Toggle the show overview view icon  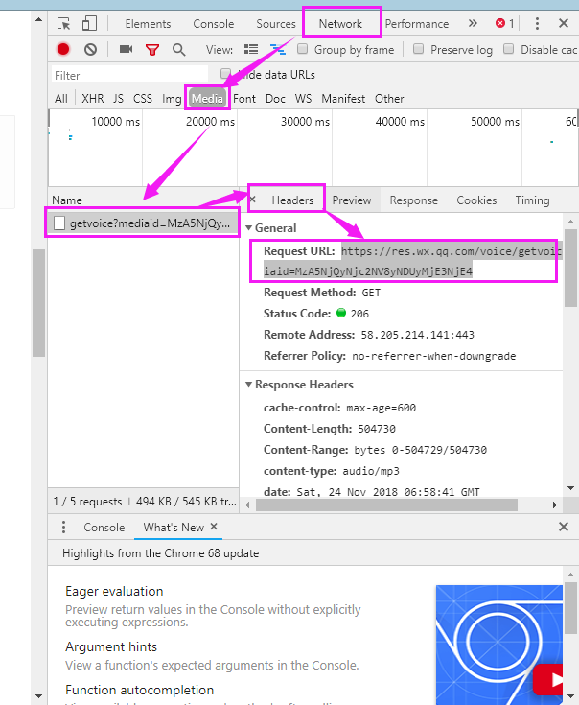[x=278, y=49]
